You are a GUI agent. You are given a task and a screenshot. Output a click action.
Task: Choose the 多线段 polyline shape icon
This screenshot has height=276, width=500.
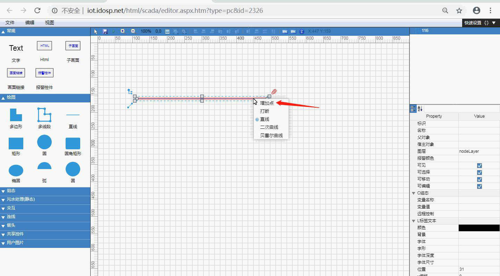pos(44,115)
